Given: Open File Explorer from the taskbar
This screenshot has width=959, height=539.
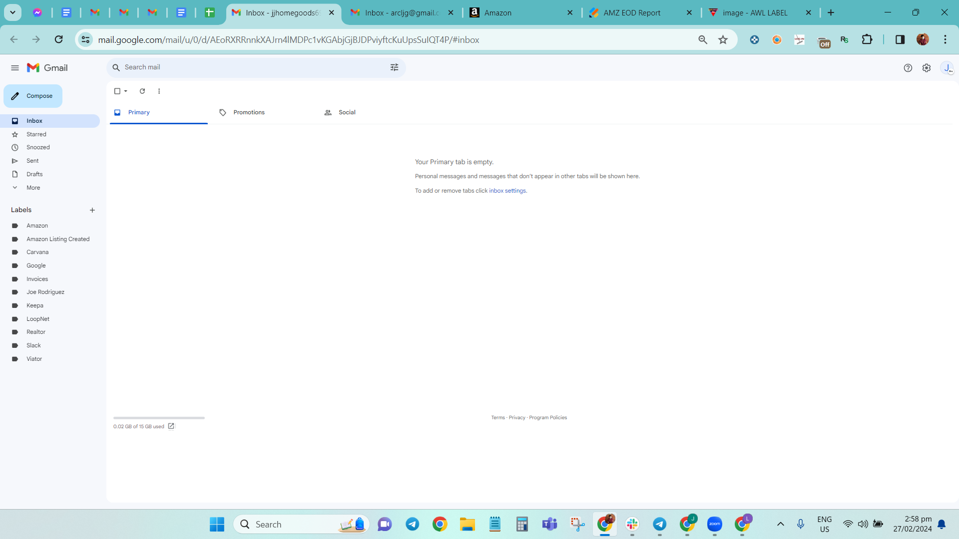Looking at the screenshot, I should pyautogui.click(x=468, y=525).
